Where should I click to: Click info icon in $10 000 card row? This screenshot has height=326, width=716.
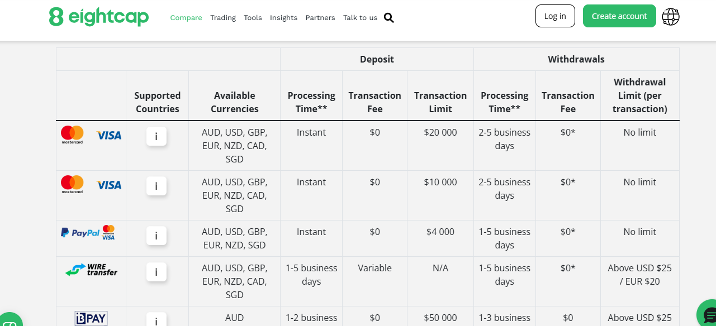pos(157,186)
